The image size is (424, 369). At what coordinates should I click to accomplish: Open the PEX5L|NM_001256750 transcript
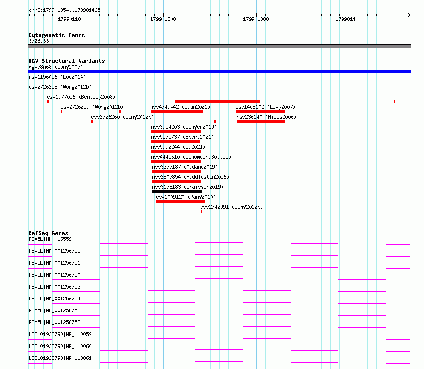54,275
